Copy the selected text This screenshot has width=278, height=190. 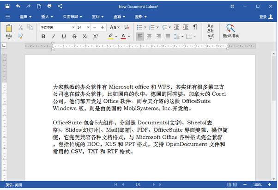30,27
